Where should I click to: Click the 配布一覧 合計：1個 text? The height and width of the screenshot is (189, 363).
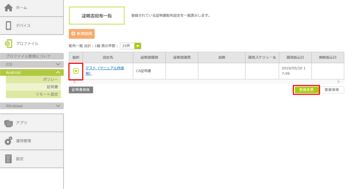tap(84, 46)
